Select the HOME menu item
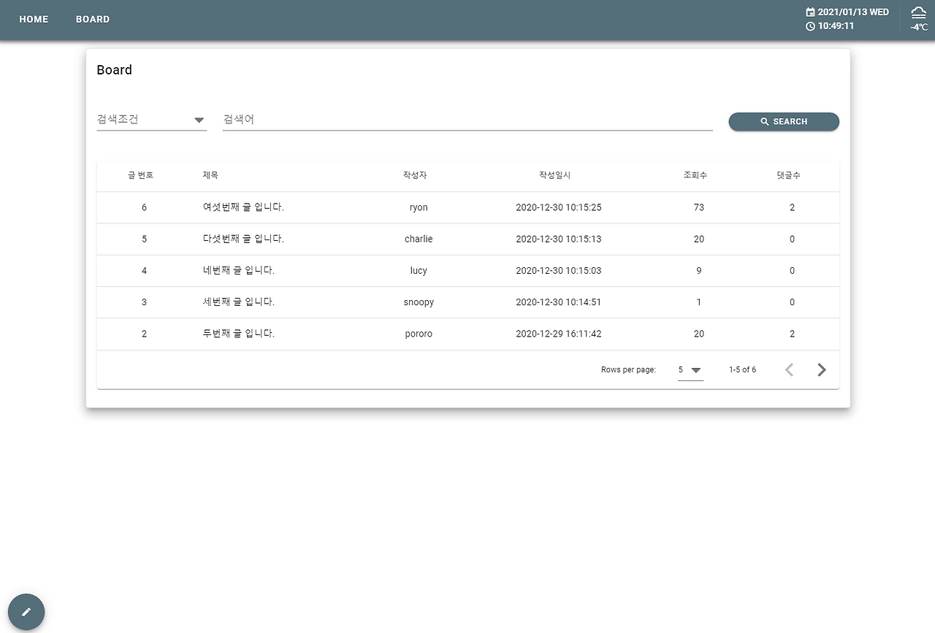The width and height of the screenshot is (935, 633). click(x=34, y=19)
